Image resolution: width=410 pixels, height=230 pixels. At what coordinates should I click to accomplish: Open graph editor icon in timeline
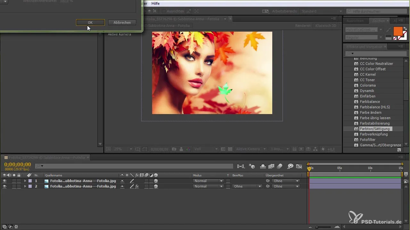click(x=299, y=166)
